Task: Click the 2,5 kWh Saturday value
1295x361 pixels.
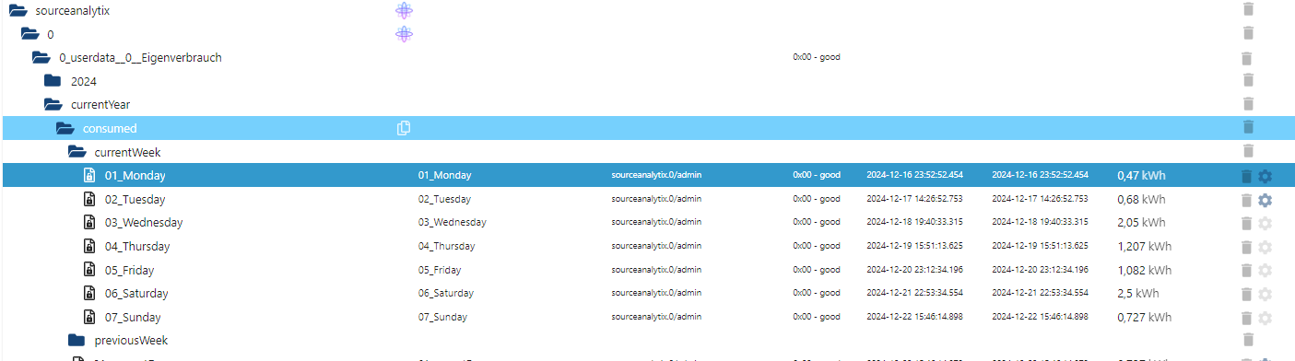Action: point(1137,294)
